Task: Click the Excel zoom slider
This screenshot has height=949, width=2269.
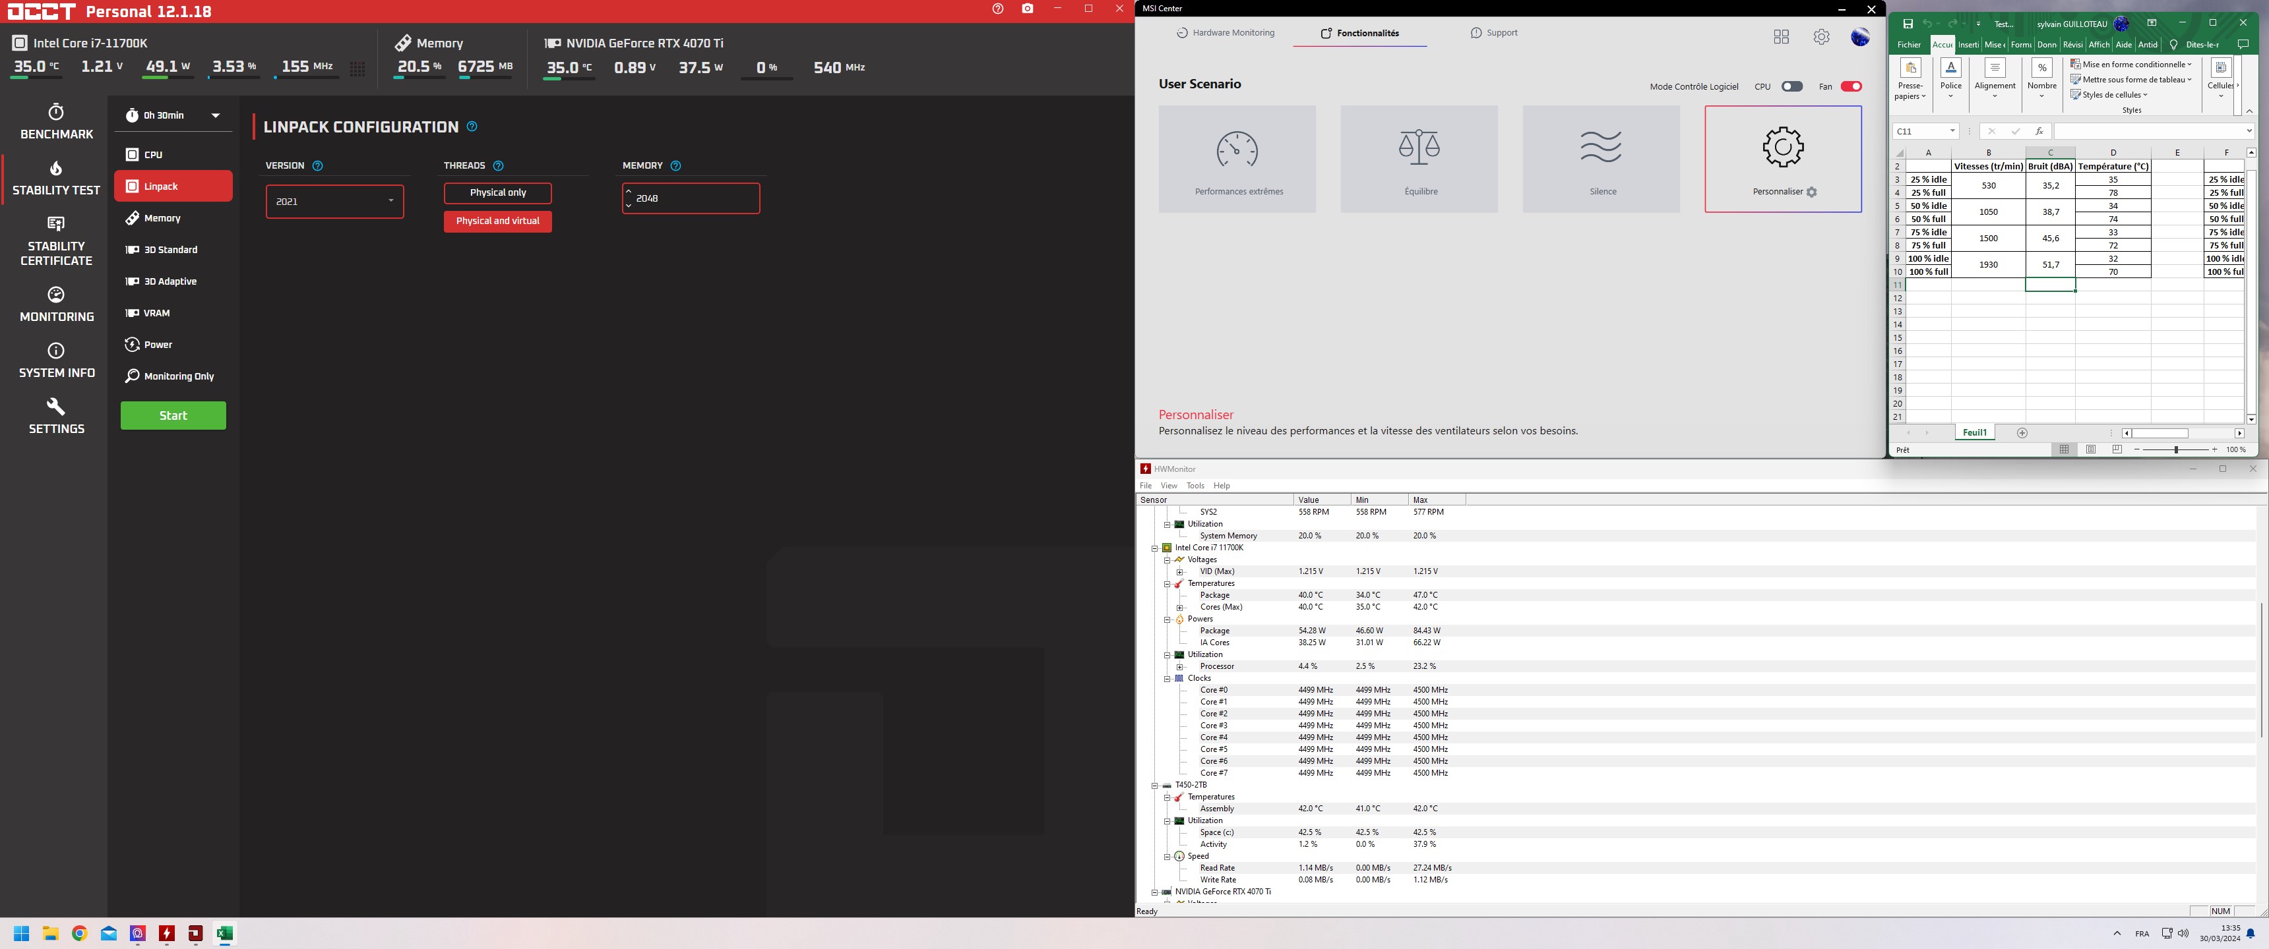Action: (2175, 450)
